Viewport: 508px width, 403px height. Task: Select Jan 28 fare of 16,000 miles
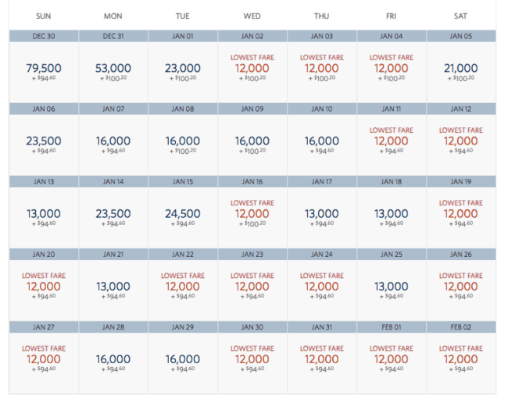[x=113, y=363]
